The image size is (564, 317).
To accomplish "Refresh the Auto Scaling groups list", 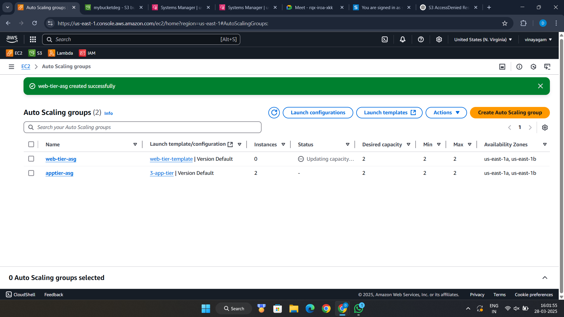I will (x=274, y=113).
